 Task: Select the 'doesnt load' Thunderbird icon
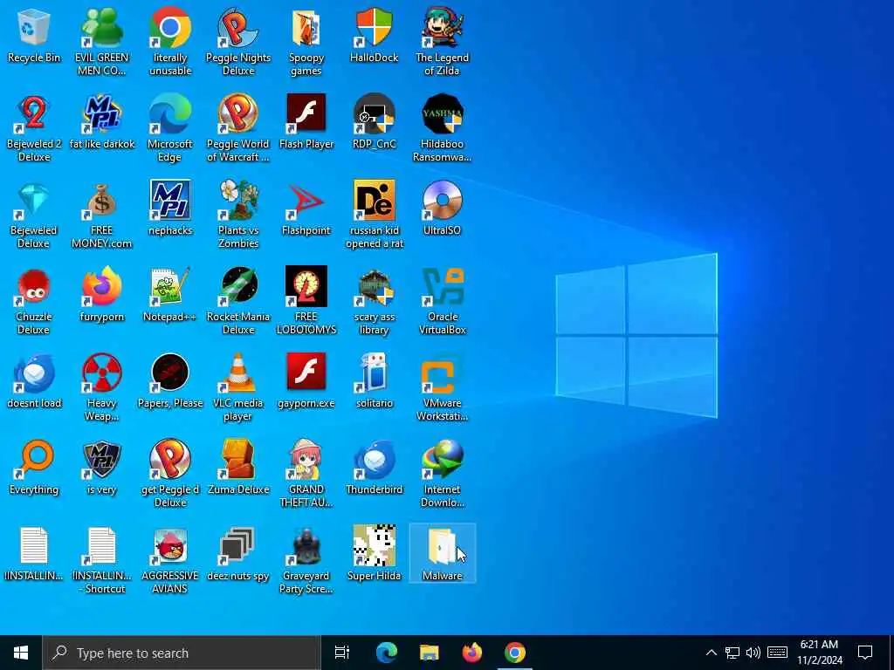[34, 382]
